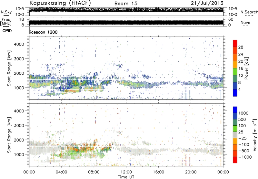Click the '1000' tick on the velocity scale
Screen dimensions: 258x179
click(x=243, y=113)
